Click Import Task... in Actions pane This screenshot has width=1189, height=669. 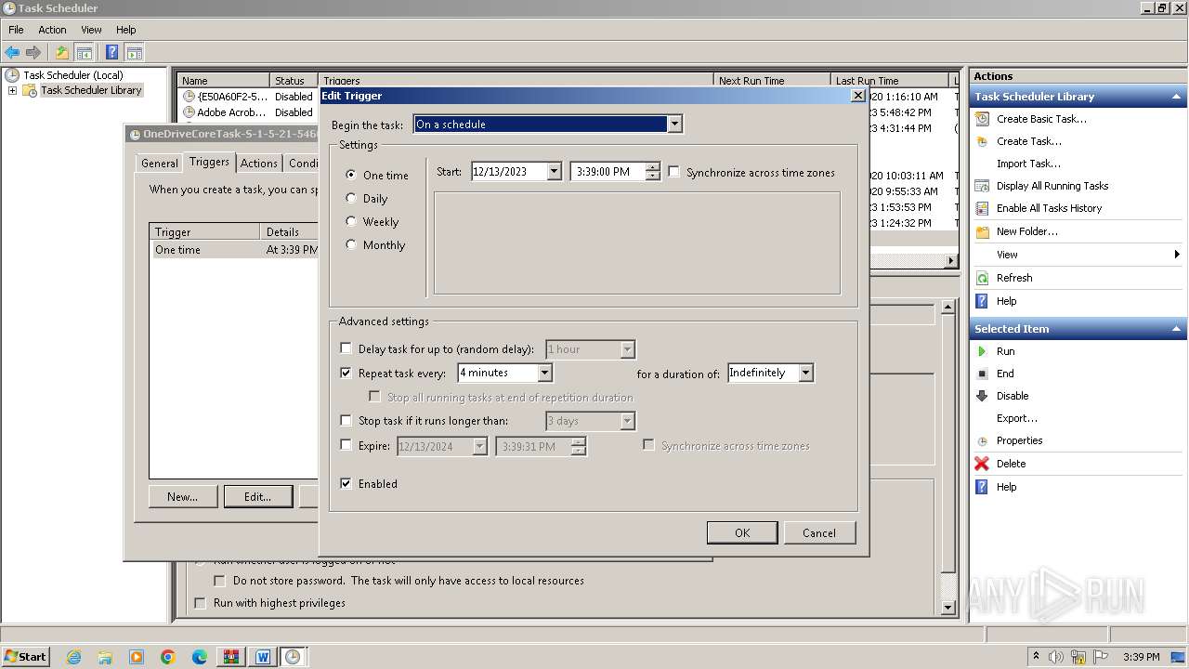tap(1028, 164)
